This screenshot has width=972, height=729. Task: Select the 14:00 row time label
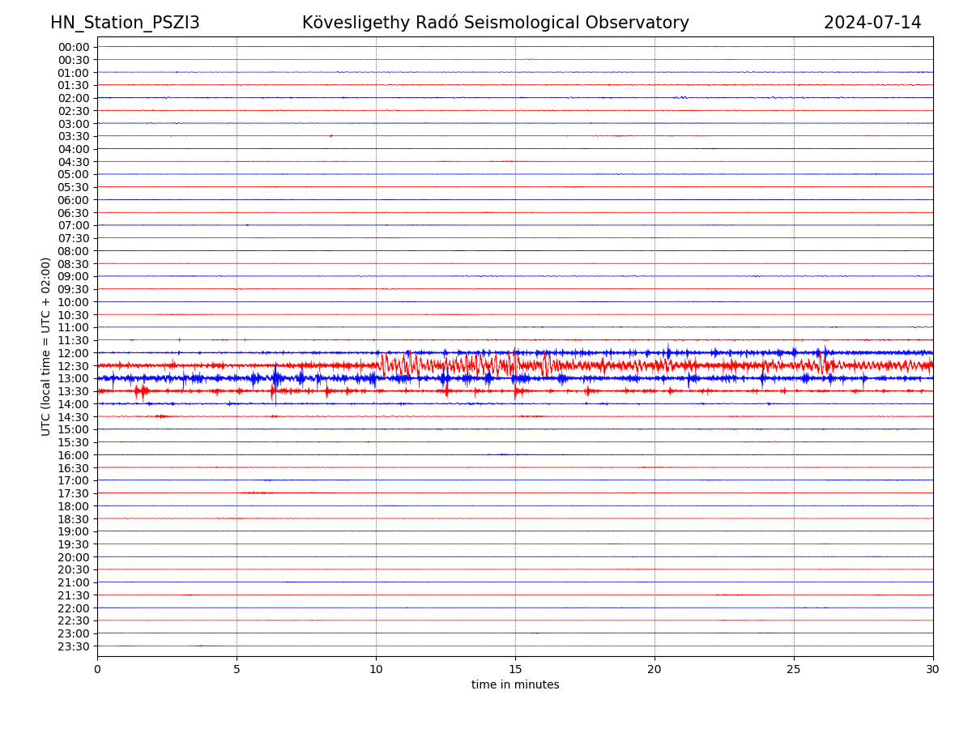tap(73, 404)
